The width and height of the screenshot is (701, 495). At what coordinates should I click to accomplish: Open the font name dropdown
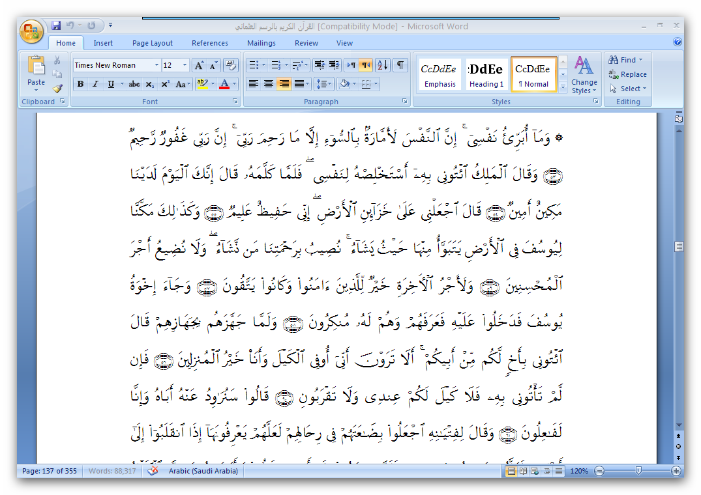[157, 65]
